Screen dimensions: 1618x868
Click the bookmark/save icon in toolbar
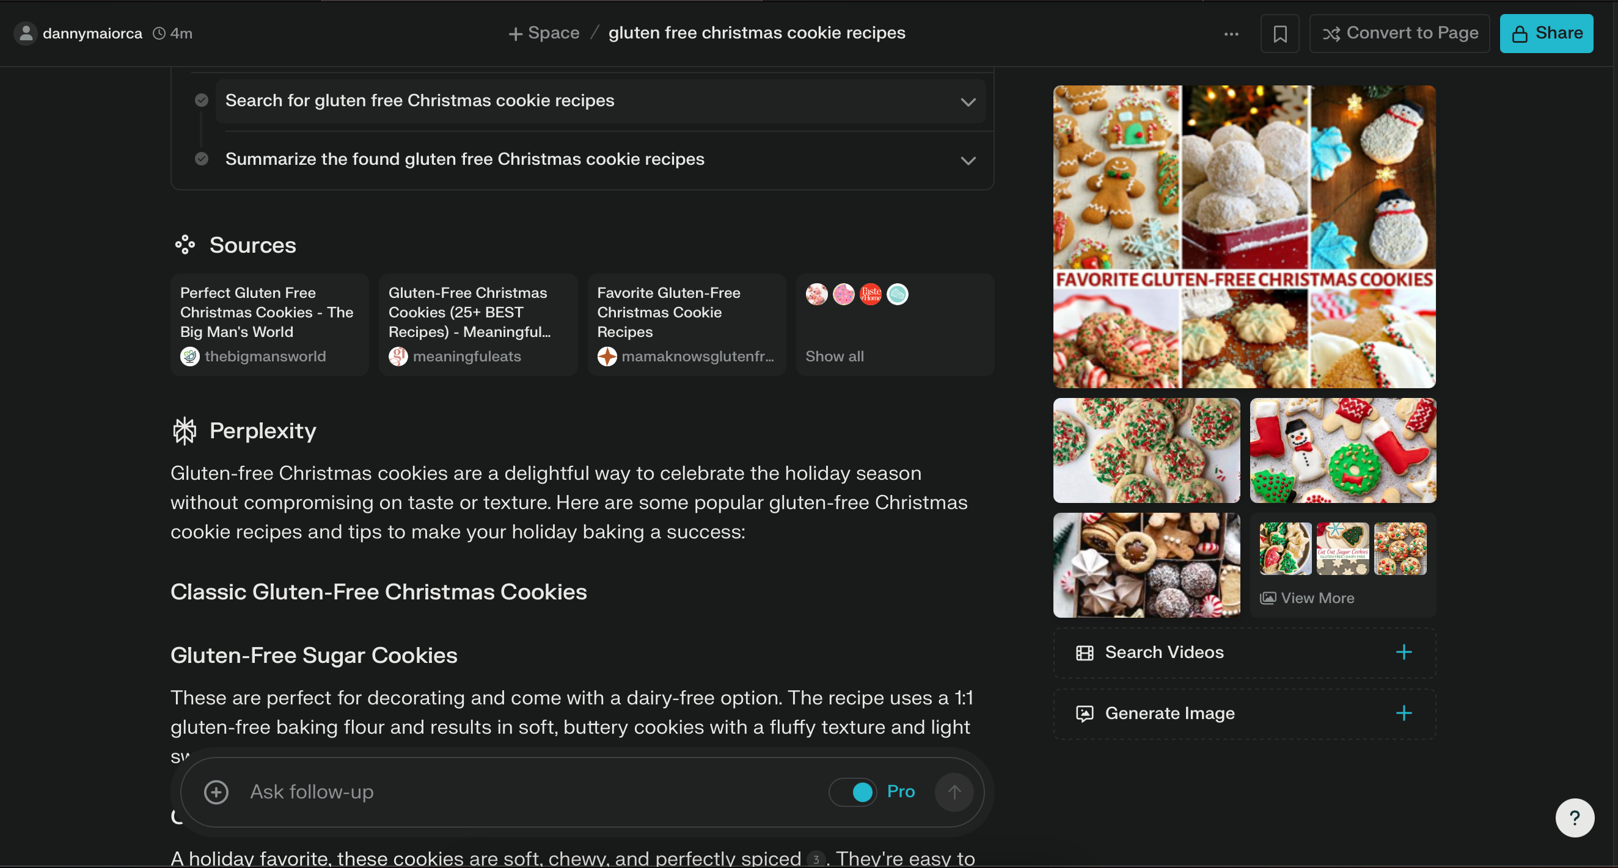click(1280, 32)
